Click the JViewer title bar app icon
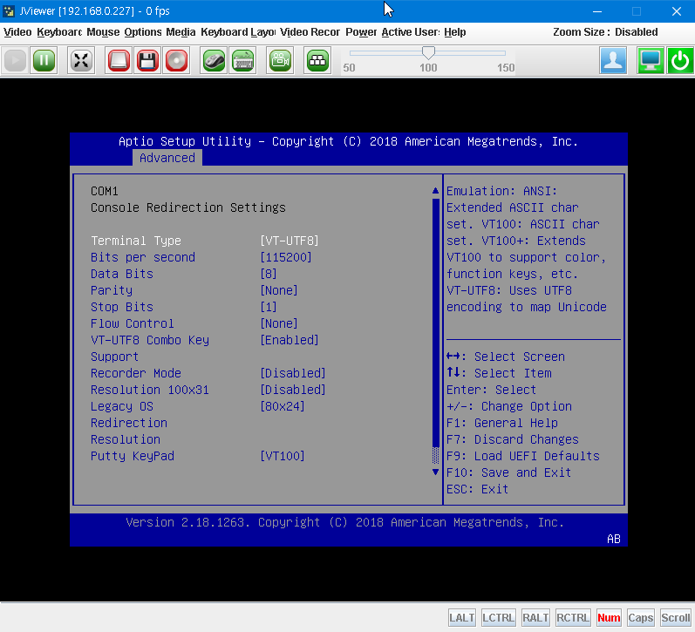695x632 pixels. click(x=9, y=11)
